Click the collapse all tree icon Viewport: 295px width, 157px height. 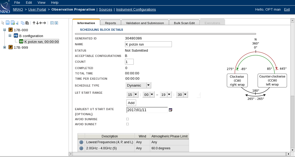click(52, 23)
